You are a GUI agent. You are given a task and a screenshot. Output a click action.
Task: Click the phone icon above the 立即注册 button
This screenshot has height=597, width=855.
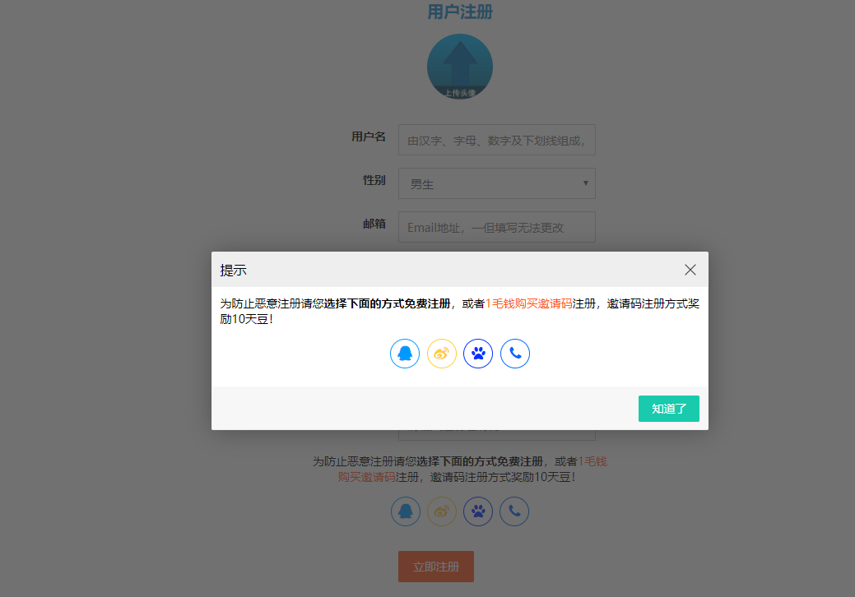tap(514, 511)
